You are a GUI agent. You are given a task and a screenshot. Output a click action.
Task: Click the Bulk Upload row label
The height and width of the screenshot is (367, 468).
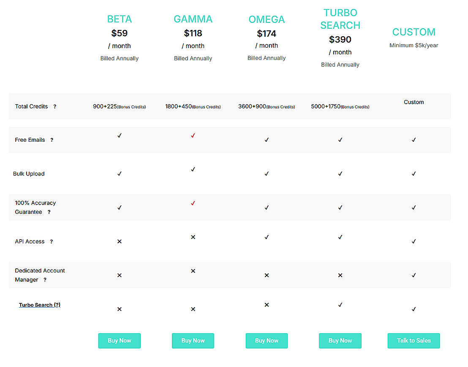(x=29, y=174)
